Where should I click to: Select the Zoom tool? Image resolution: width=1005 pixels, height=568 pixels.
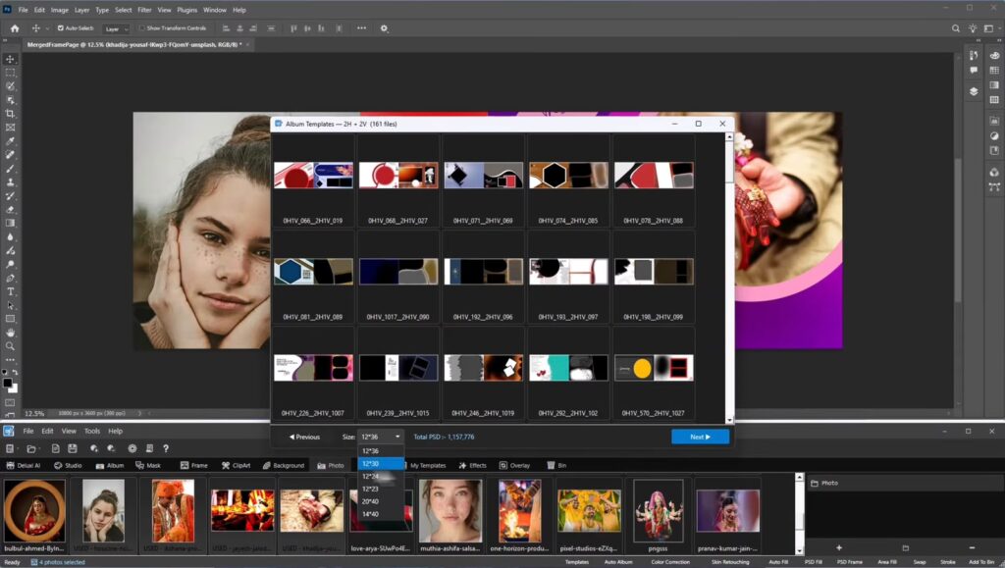[10, 345]
